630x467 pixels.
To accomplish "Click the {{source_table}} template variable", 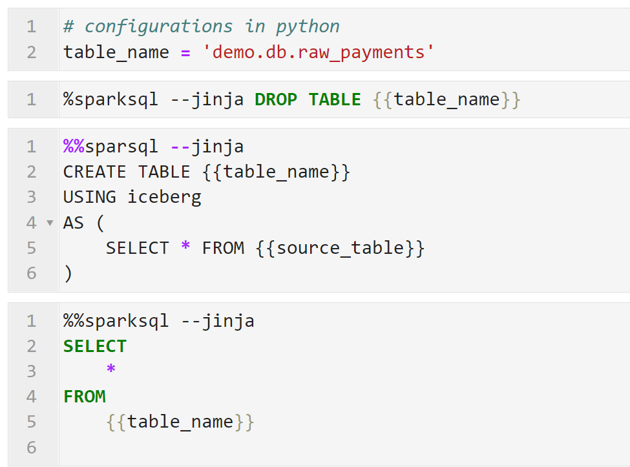I will pyautogui.click(x=341, y=248).
